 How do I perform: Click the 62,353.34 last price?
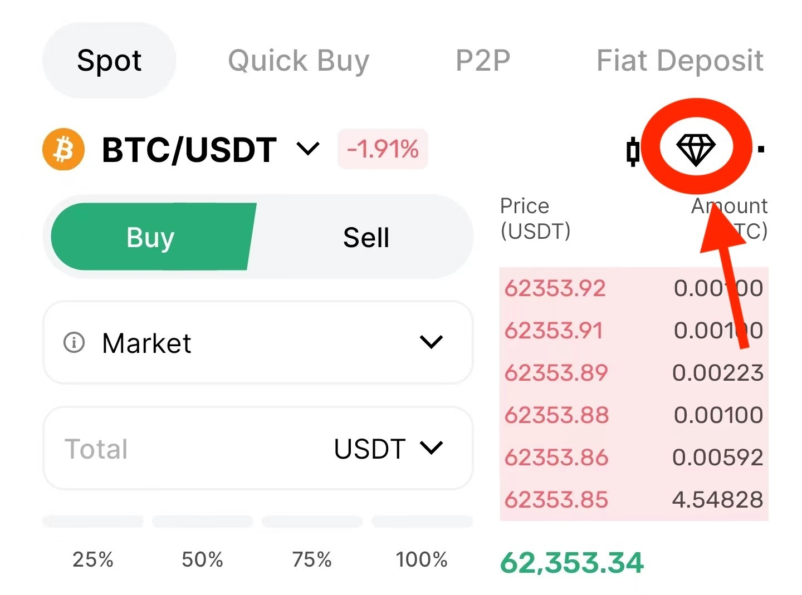(x=572, y=562)
